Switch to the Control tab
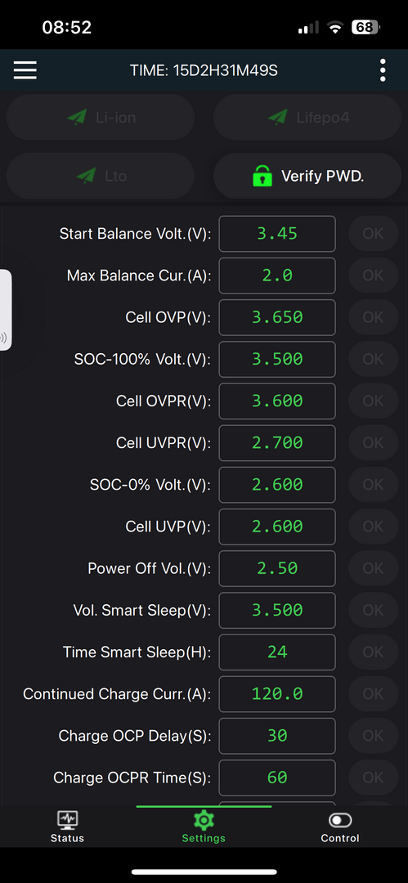The image size is (408, 883). tap(340, 827)
